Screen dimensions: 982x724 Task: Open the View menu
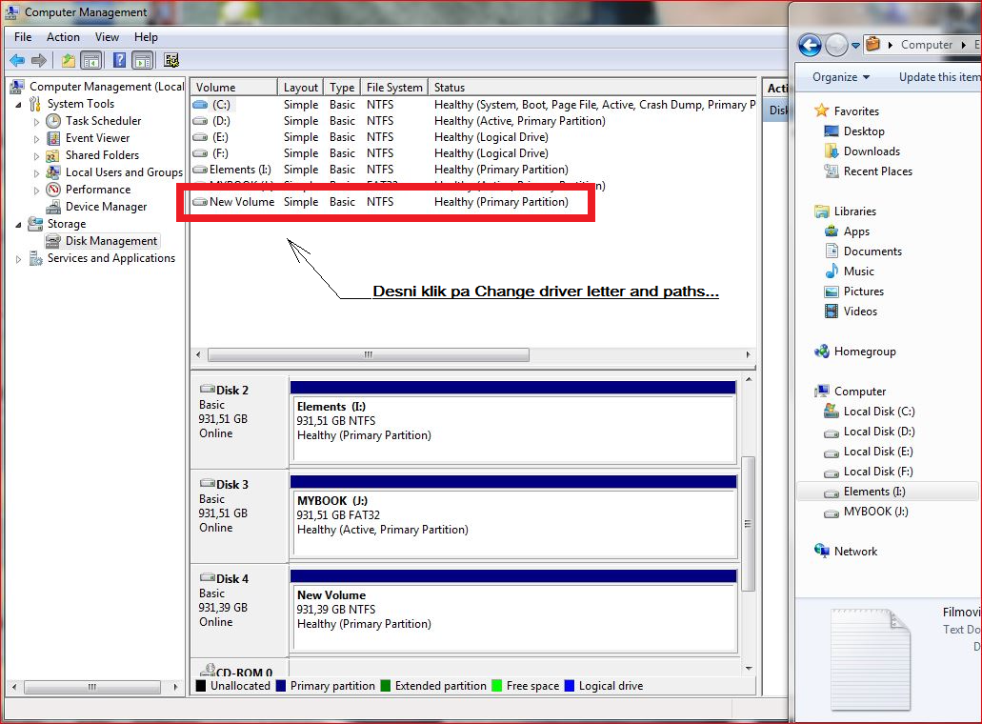coord(107,37)
